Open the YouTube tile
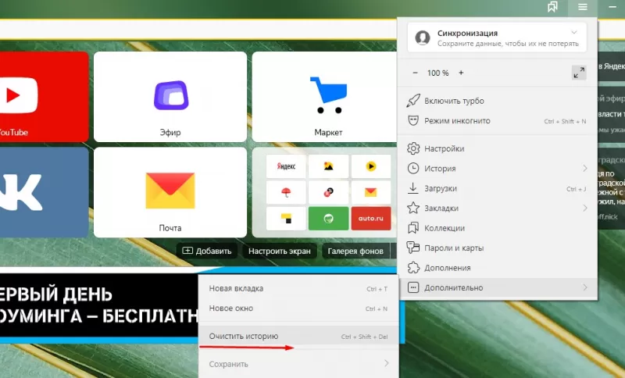Viewport: 625px width, 378px height. click(x=45, y=97)
